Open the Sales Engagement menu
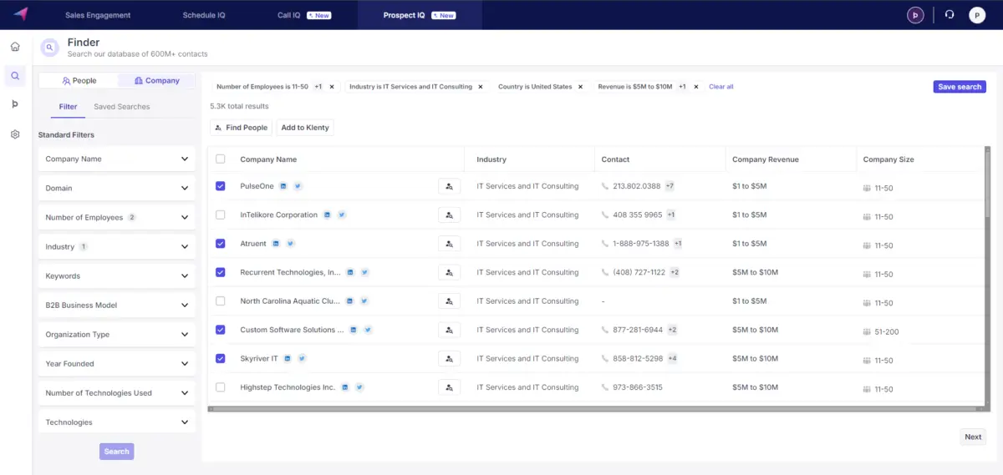Viewport: 1003px width, 475px height. (98, 15)
